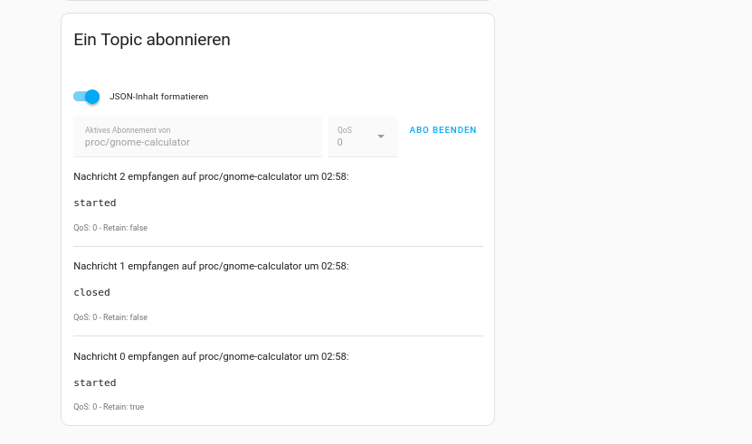The width and height of the screenshot is (752, 444).
Task: Select the Nachricht 0 empfangen header line
Action: click(211, 356)
